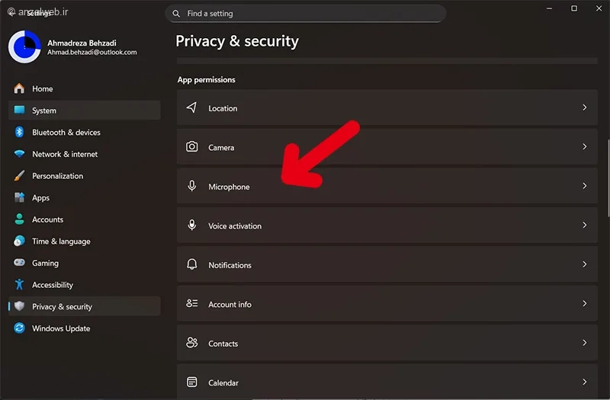The height and width of the screenshot is (400, 610).
Task: Click the Bluetooth icon in sidebar
Action: click(19, 132)
